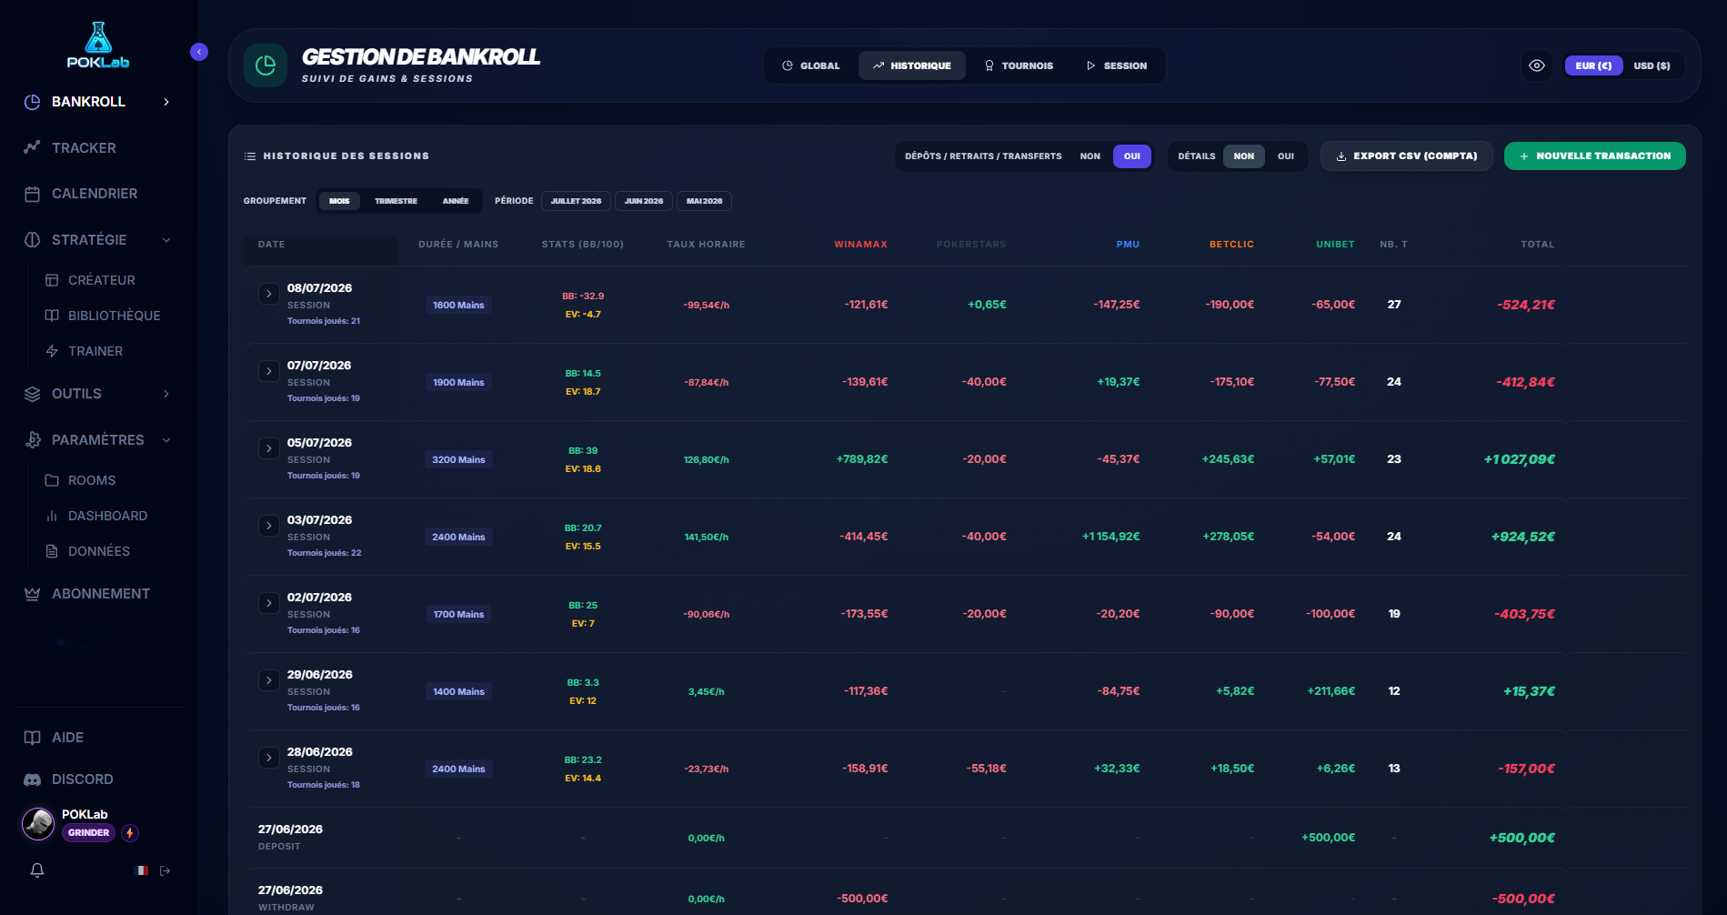Switch to the Global tab
Screen dimensions: 1727x915
811,65
